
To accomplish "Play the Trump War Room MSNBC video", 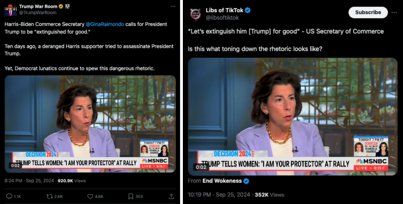I will [x=90, y=124].
